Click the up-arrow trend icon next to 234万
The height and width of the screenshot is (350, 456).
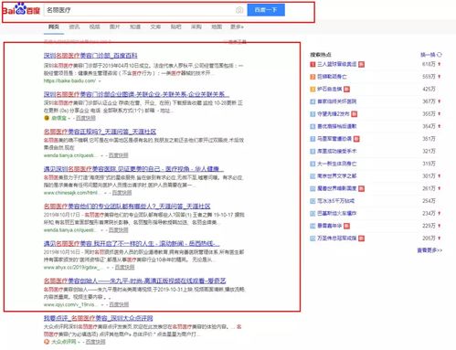click(x=440, y=213)
